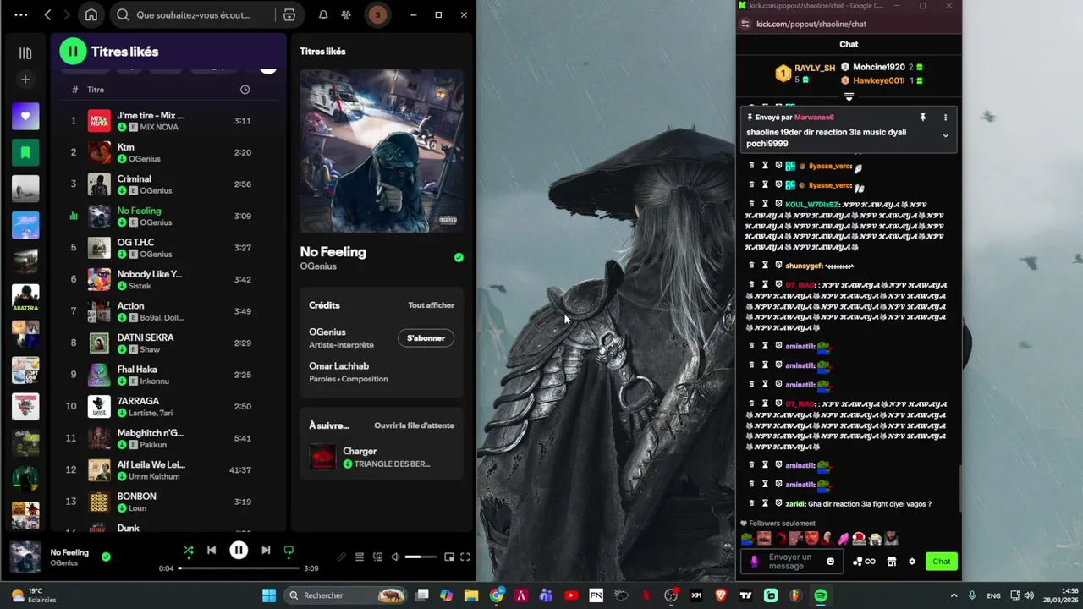Open OGenius artist link under No Feeling title
Image resolution: width=1083 pixels, height=609 pixels.
point(318,266)
